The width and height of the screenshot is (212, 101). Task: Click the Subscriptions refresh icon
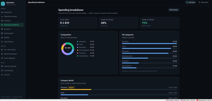(x=2, y=42)
